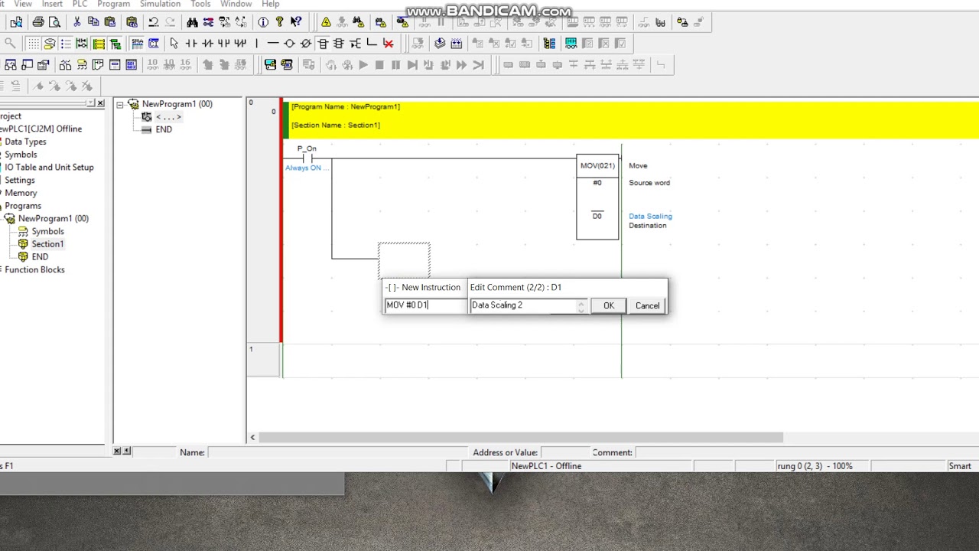Select the New Horizontal line tool
The height and width of the screenshot is (551, 979).
point(273,44)
